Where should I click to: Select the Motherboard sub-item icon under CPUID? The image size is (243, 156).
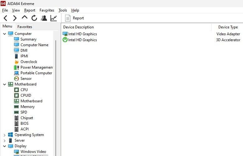[17, 101]
